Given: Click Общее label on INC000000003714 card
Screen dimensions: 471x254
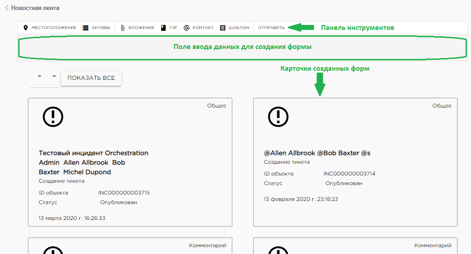Looking at the screenshot, I should coord(442,106).
